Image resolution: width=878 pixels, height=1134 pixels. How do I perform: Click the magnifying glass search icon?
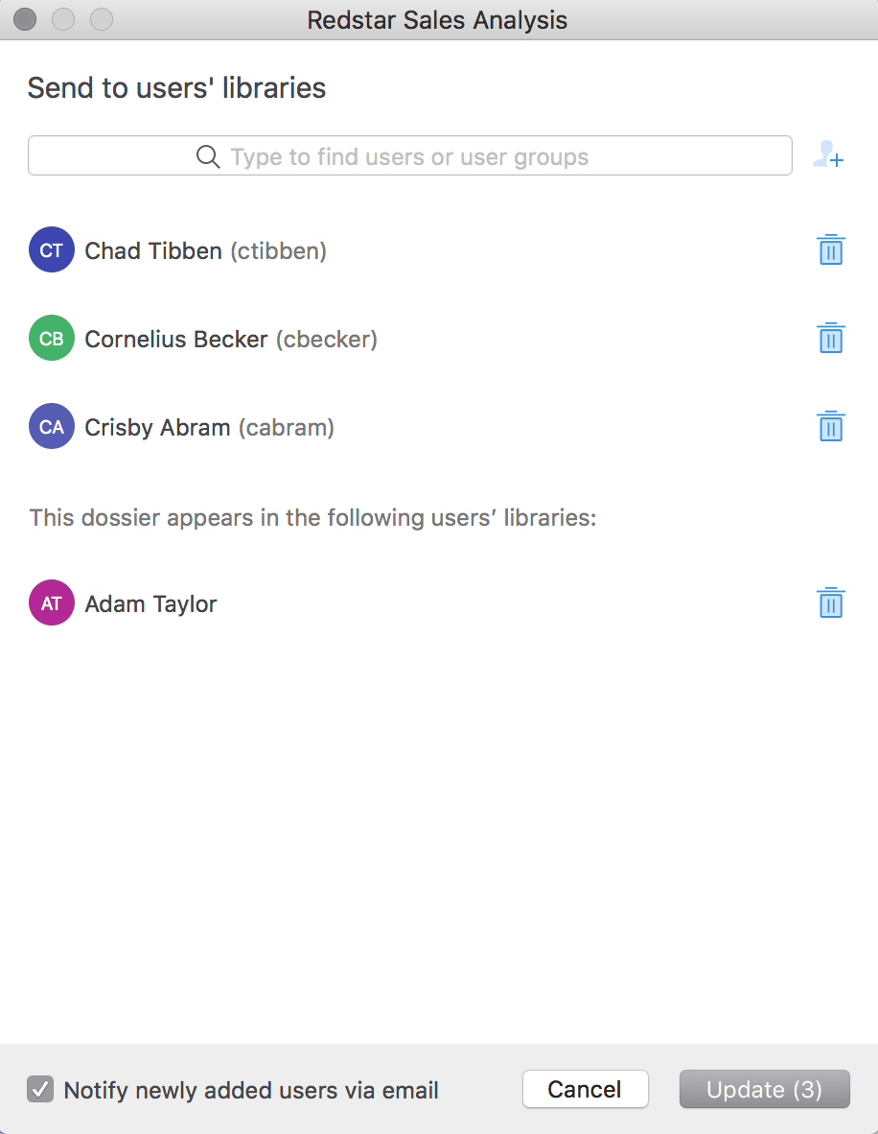[x=208, y=156]
